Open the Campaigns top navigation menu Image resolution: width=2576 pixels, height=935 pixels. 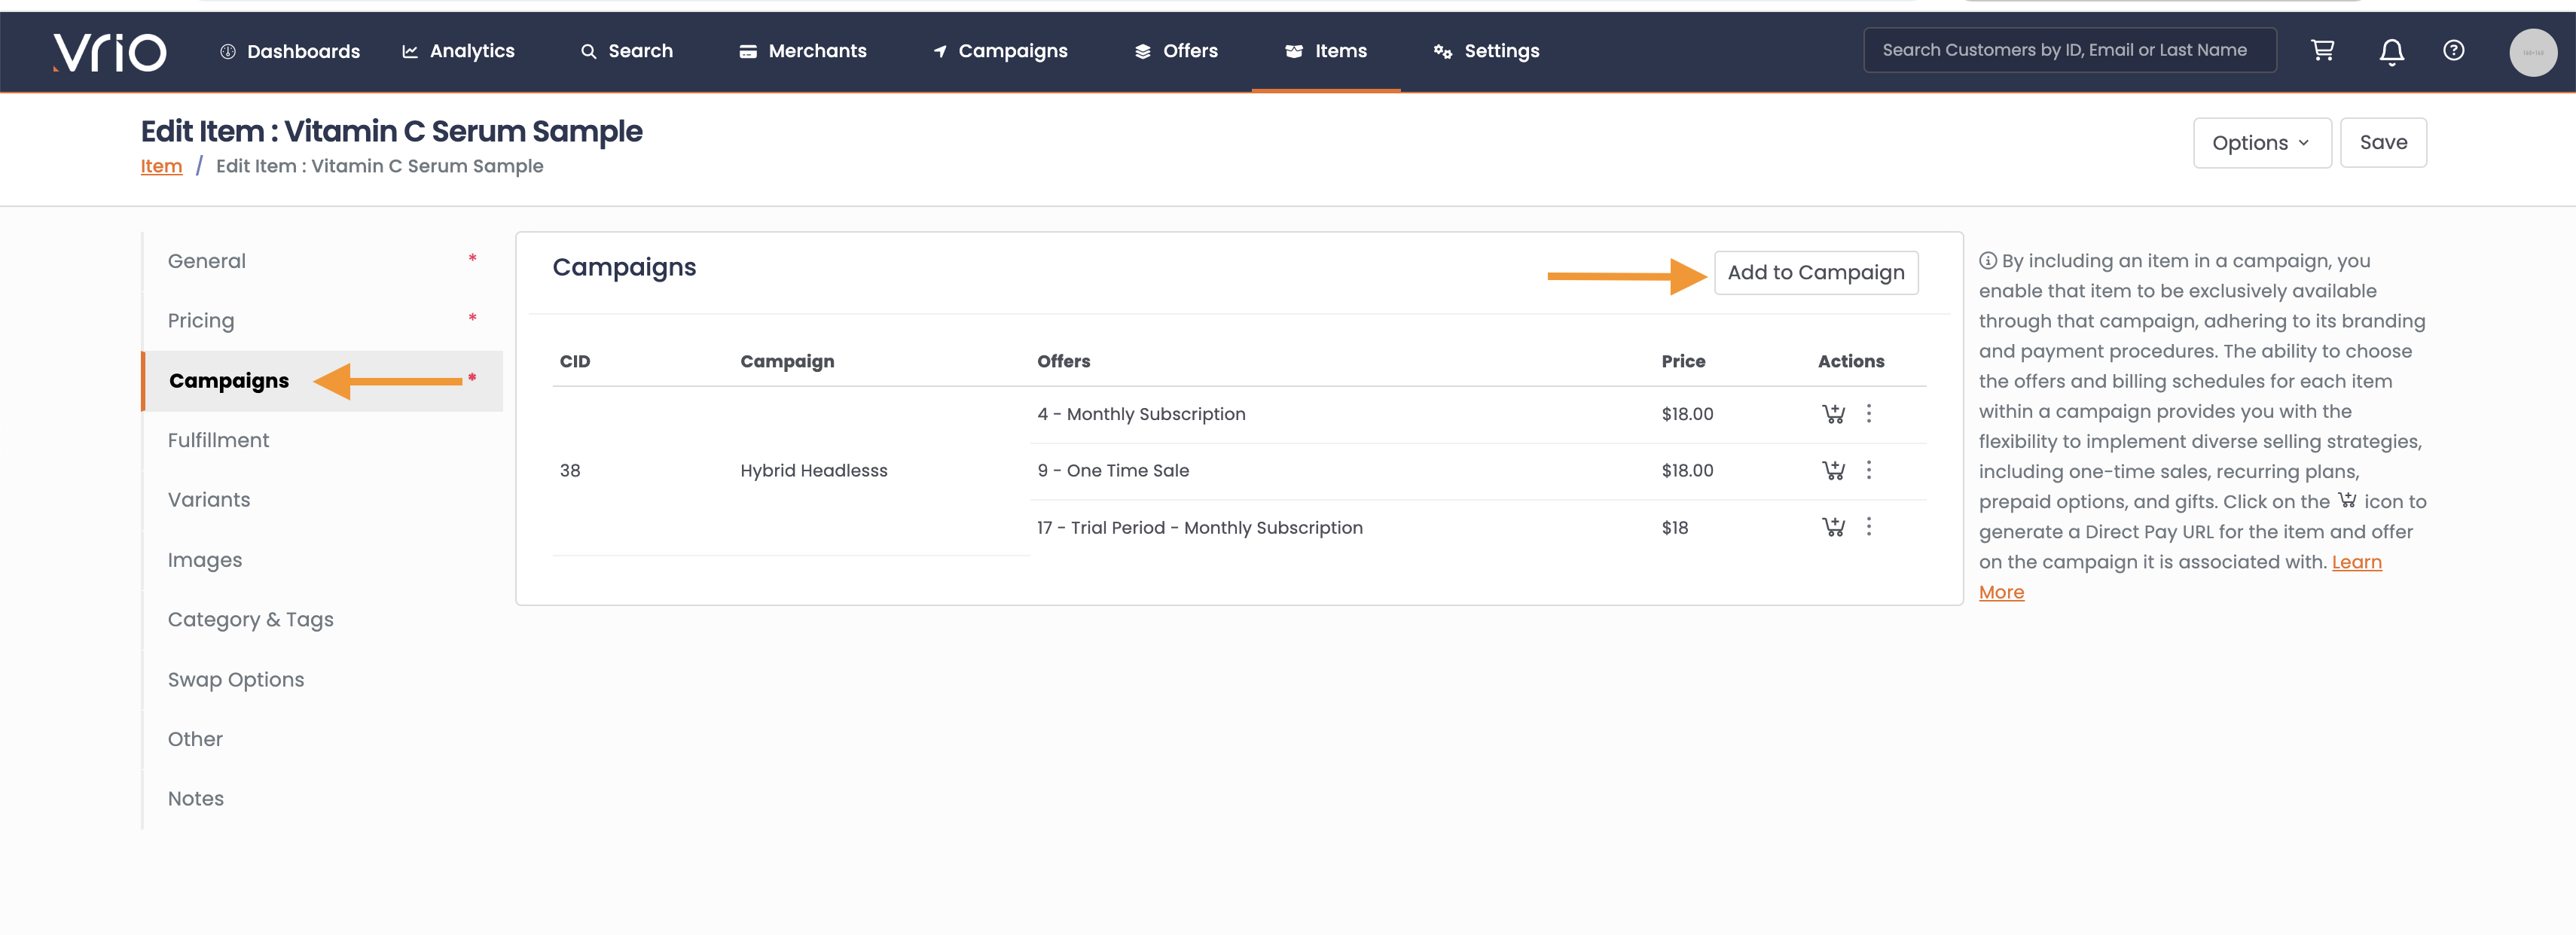coord(1000,51)
